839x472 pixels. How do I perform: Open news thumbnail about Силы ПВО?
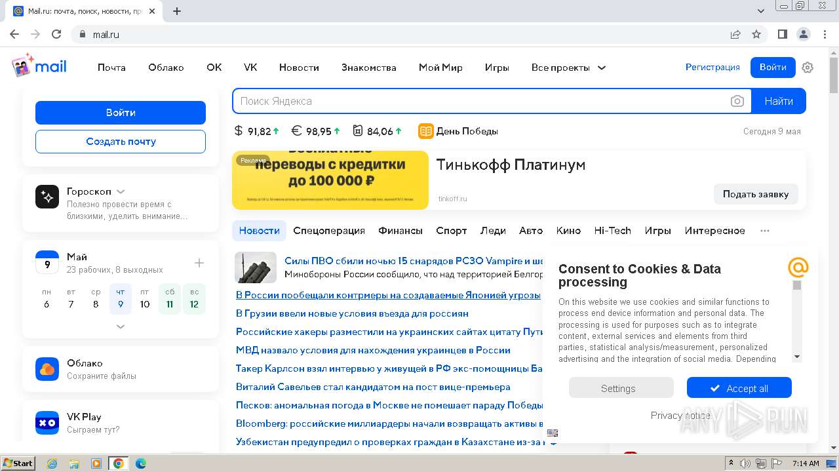(256, 267)
